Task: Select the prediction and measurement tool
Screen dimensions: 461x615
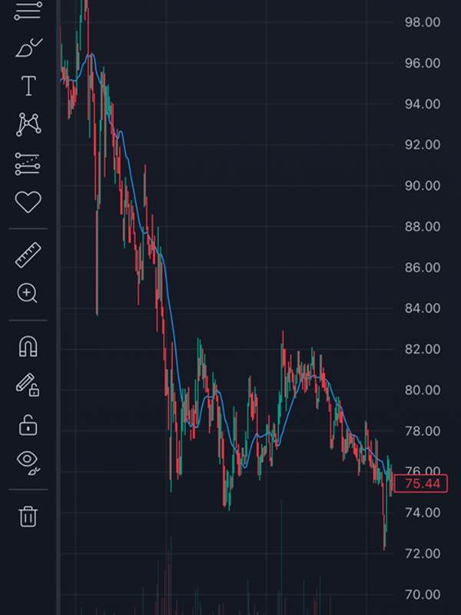Action: pos(28,164)
